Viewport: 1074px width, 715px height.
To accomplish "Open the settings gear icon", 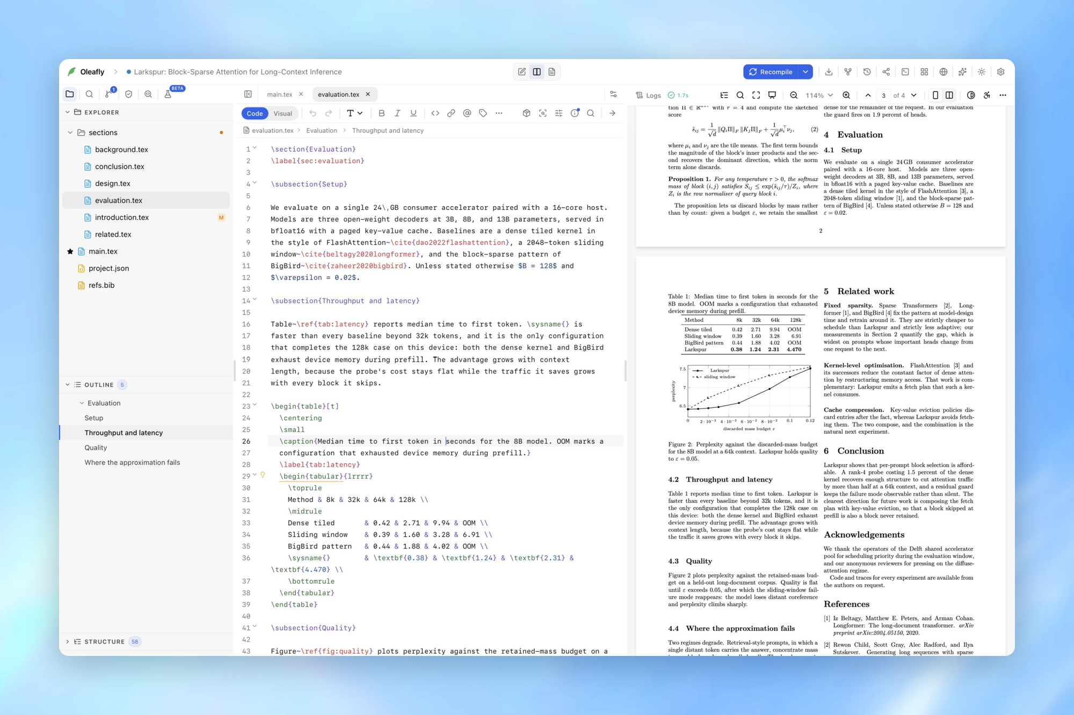I will tap(1001, 72).
